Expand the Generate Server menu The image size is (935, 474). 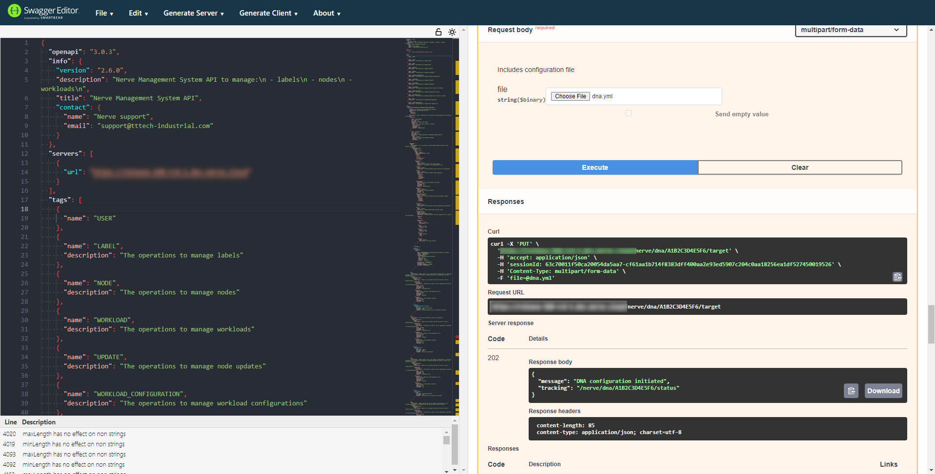193,13
